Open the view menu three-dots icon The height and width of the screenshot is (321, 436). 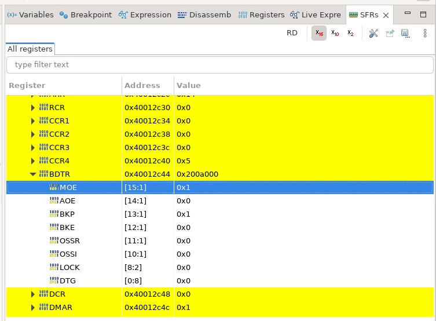pyautogui.click(x=425, y=33)
